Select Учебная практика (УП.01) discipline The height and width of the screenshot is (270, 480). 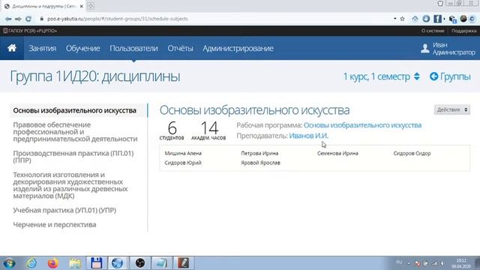pyautogui.click(x=64, y=210)
